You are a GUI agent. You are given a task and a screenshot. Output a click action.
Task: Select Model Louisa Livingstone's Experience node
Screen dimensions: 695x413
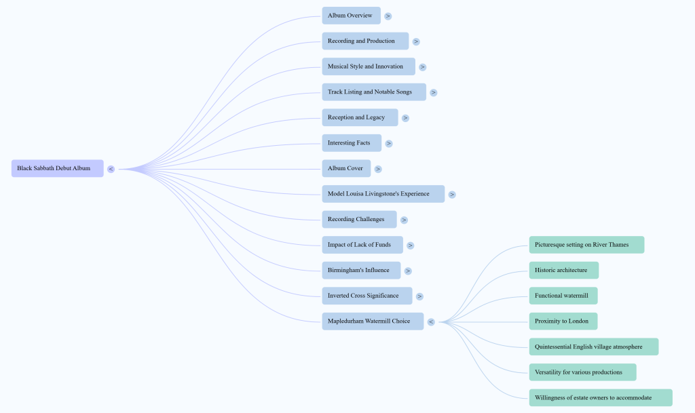(383, 194)
